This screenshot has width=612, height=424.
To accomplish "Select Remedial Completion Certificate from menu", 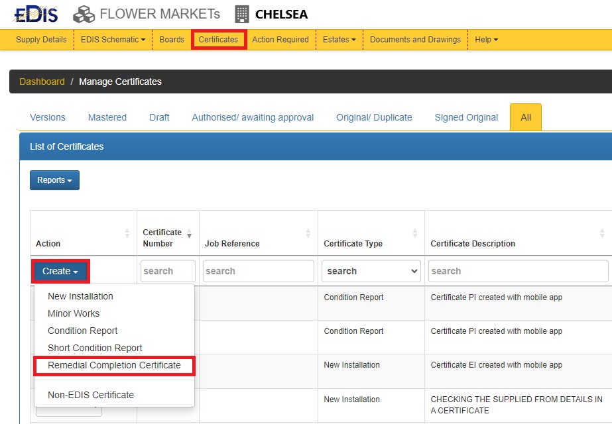I will (114, 365).
